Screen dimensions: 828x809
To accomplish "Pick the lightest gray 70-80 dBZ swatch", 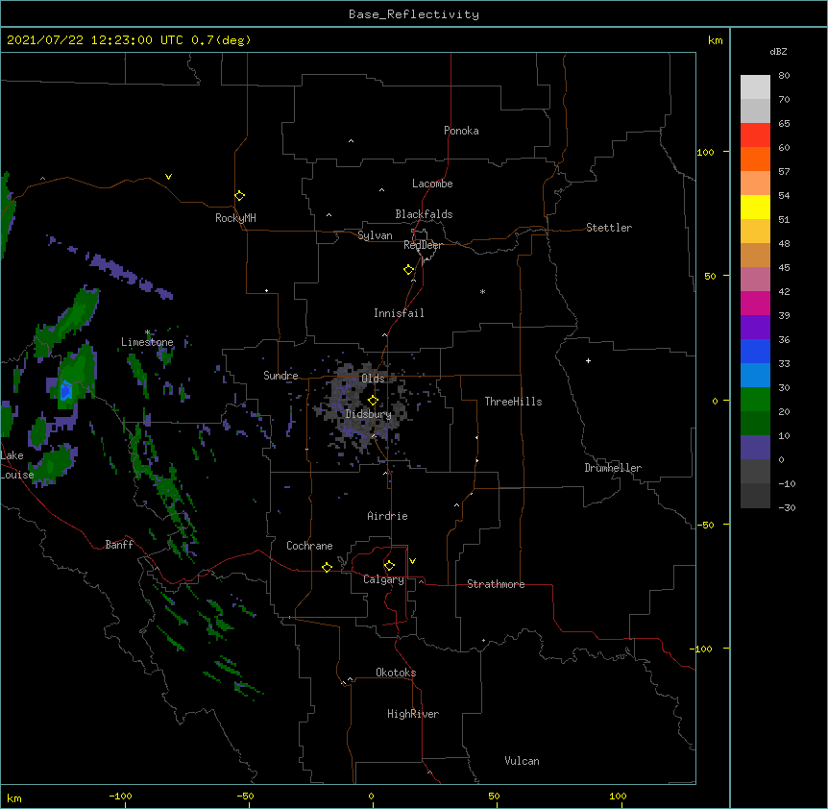I will tap(755, 87).
